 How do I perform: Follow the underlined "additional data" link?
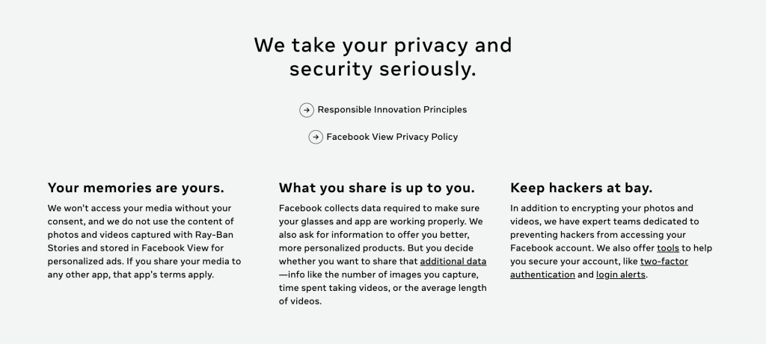pos(453,262)
